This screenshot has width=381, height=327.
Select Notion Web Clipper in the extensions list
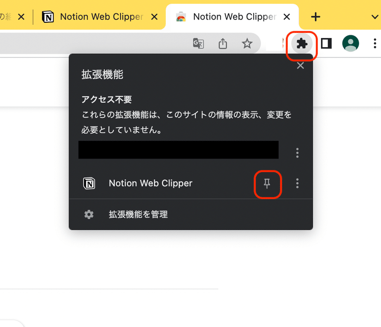tap(150, 183)
